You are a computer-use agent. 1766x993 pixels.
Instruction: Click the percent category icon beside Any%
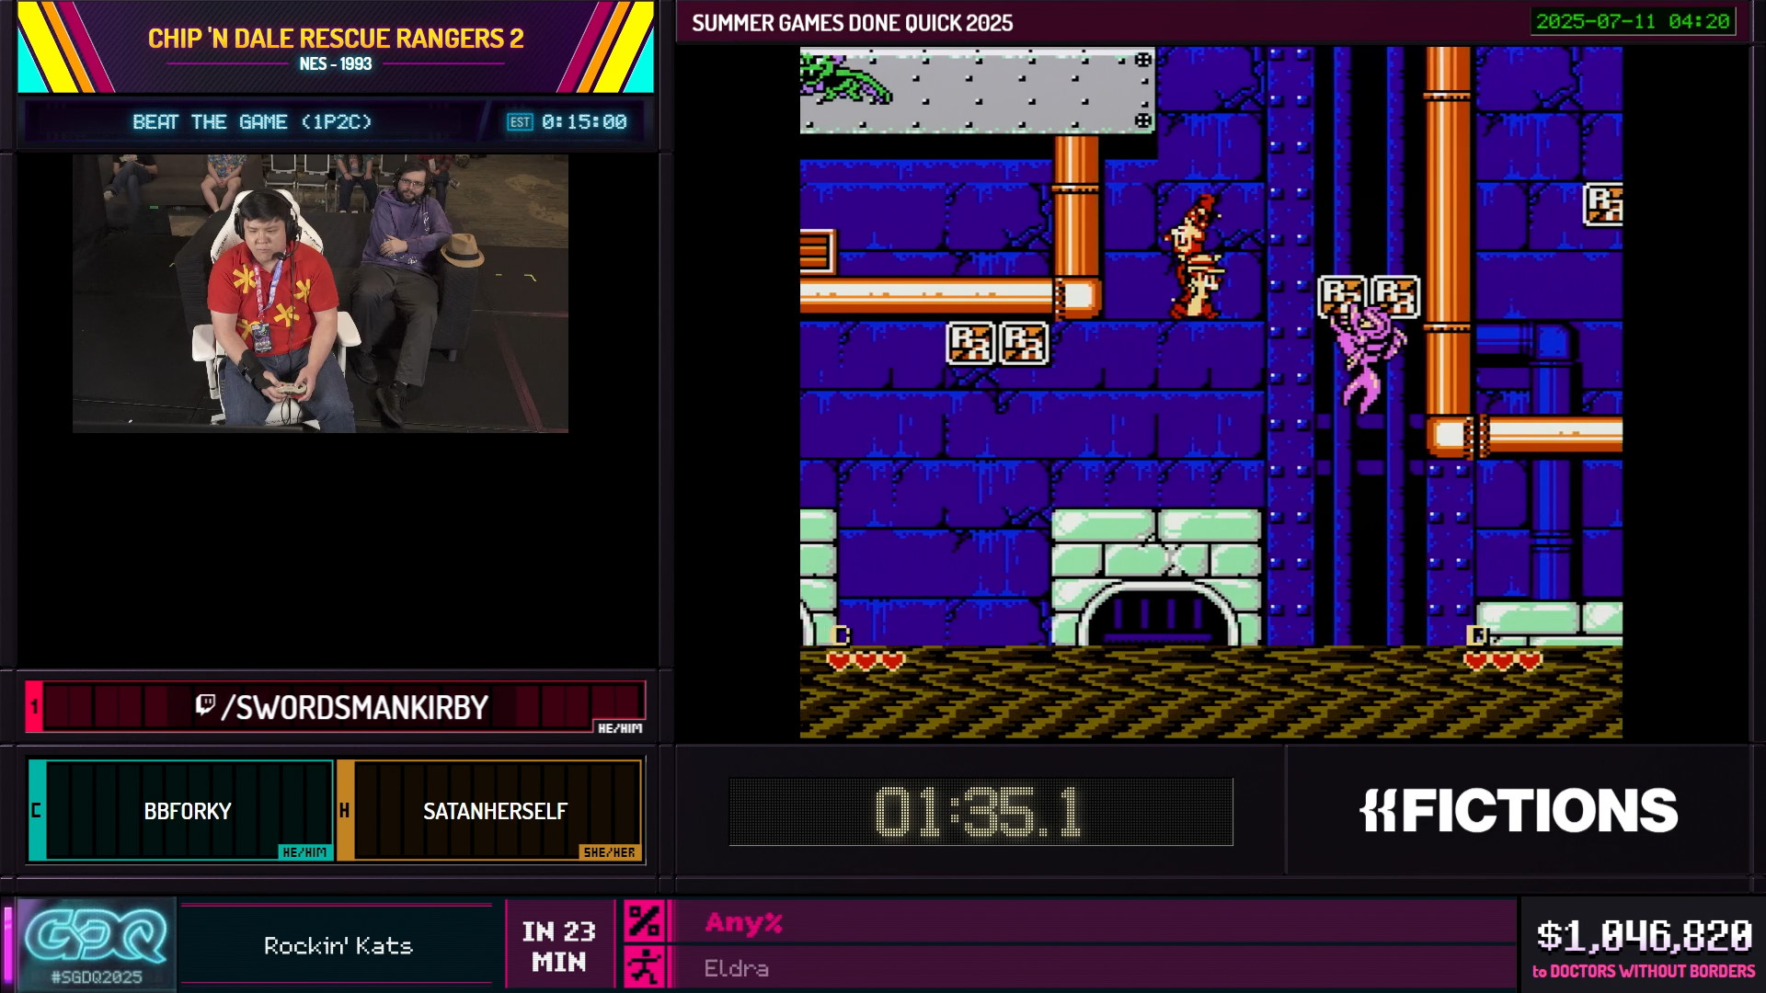tap(644, 921)
